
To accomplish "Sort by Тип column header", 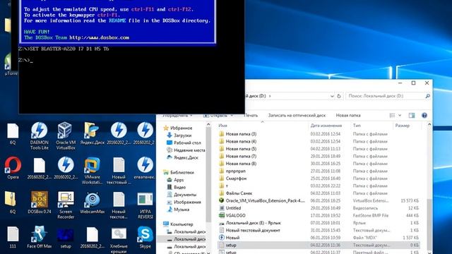I will [357, 126].
